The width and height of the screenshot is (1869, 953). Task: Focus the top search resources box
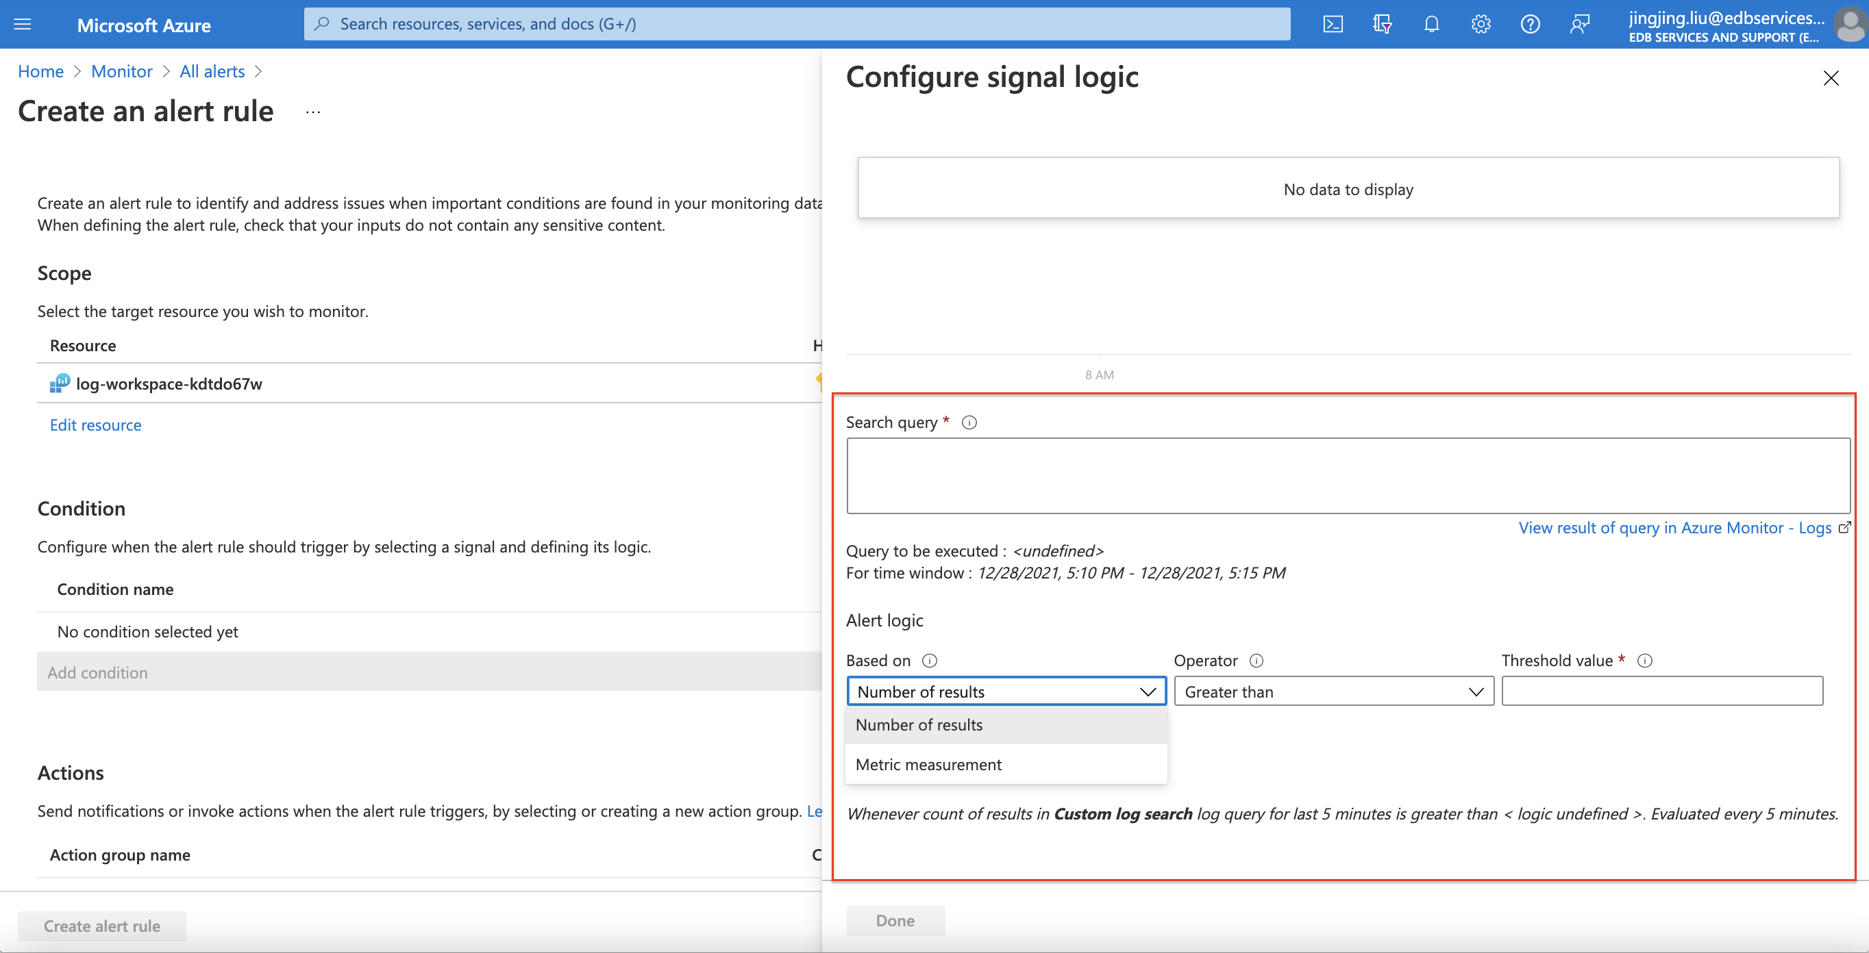click(x=797, y=24)
